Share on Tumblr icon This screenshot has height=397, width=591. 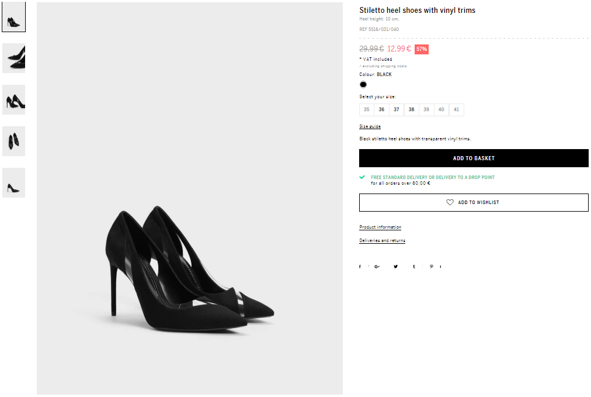[x=414, y=267]
